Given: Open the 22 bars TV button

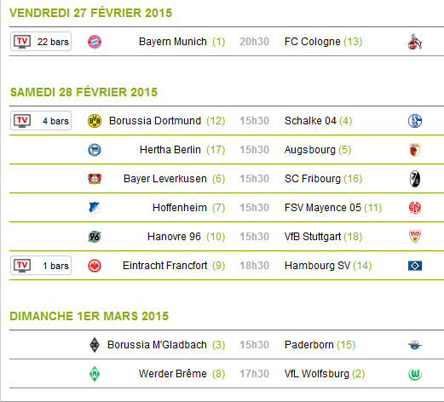Looking at the screenshot, I should click(x=41, y=42).
